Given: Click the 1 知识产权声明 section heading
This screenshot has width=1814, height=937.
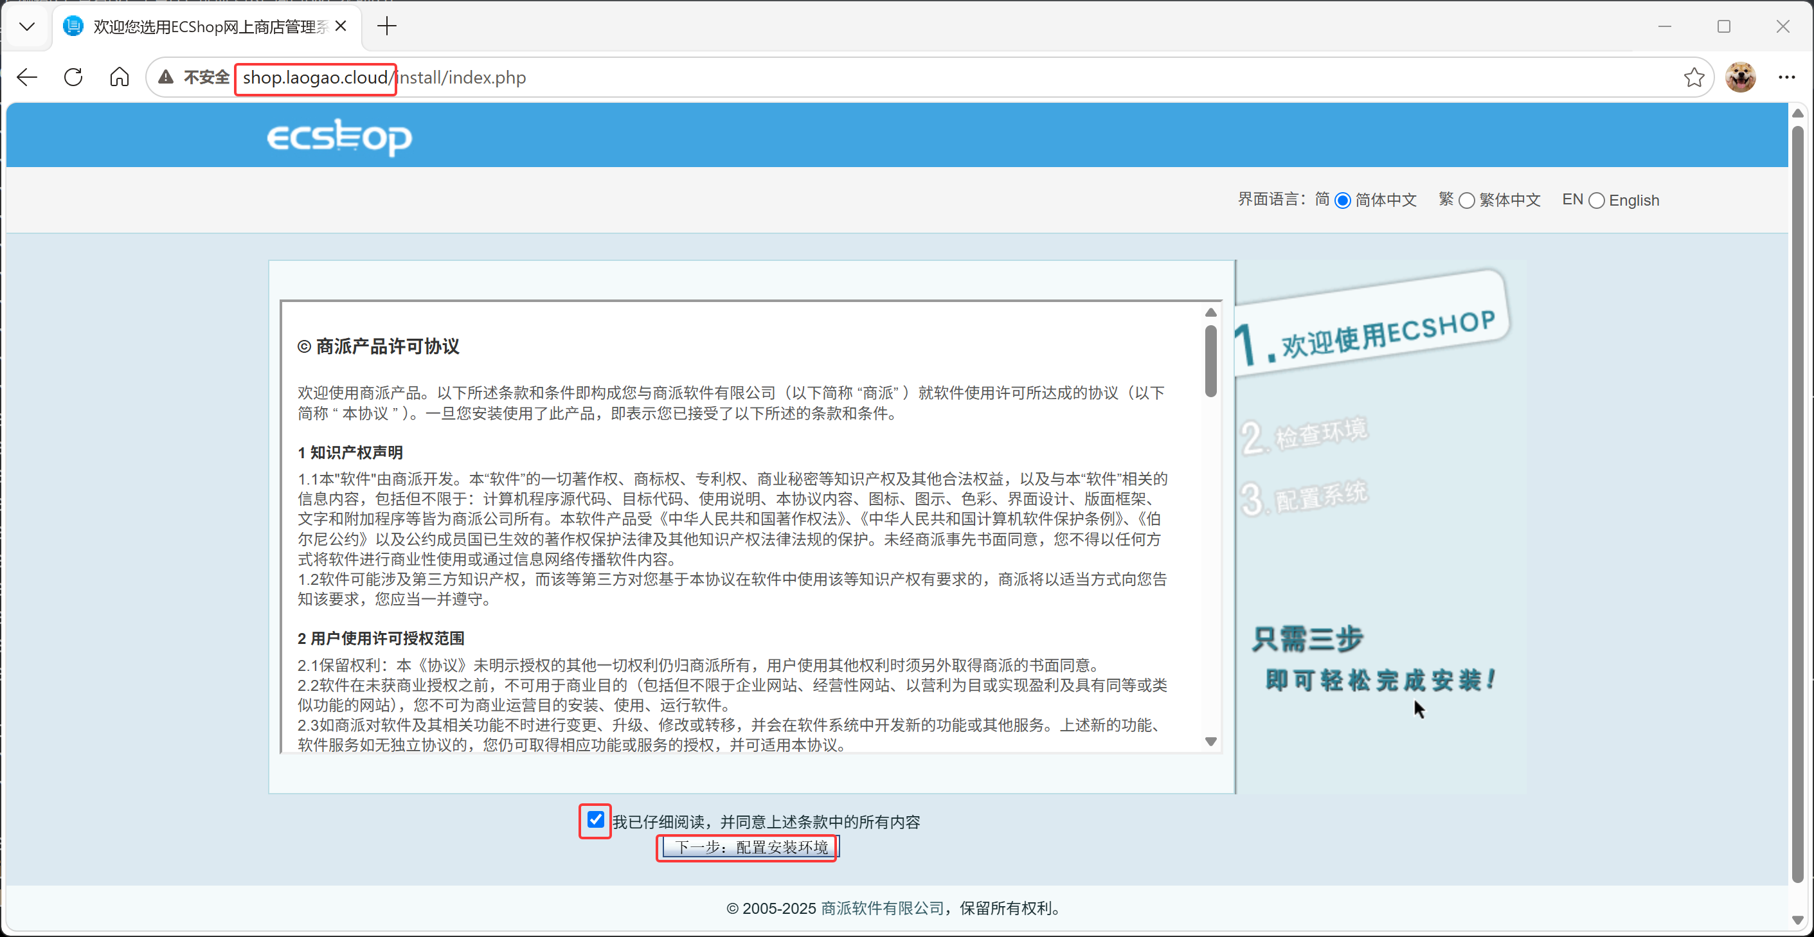Looking at the screenshot, I should click(x=350, y=452).
